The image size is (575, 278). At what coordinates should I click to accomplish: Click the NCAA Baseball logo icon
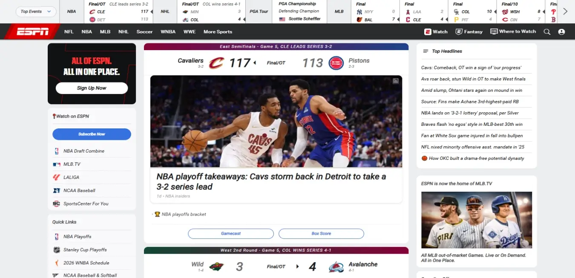pyautogui.click(x=56, y=190)
